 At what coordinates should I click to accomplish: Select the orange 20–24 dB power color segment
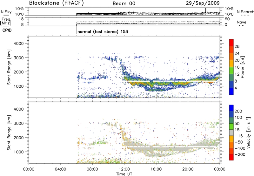pyautogui.click(x=231, y=57)
